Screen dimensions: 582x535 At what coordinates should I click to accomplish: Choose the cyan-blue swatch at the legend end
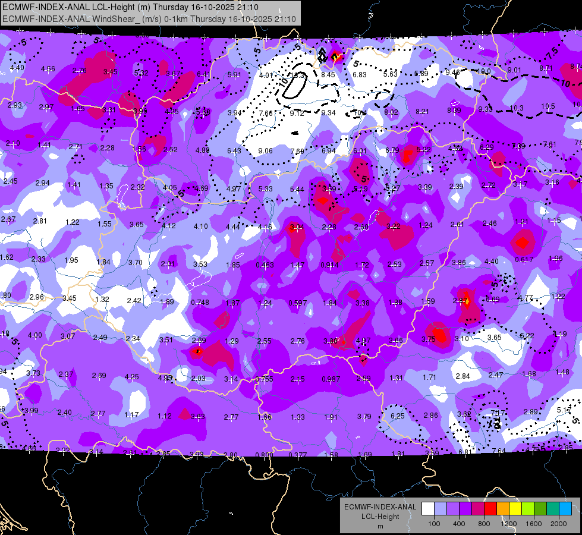[x=565, y=509]
